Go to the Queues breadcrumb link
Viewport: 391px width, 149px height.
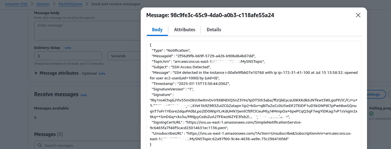tap(43, 4)
